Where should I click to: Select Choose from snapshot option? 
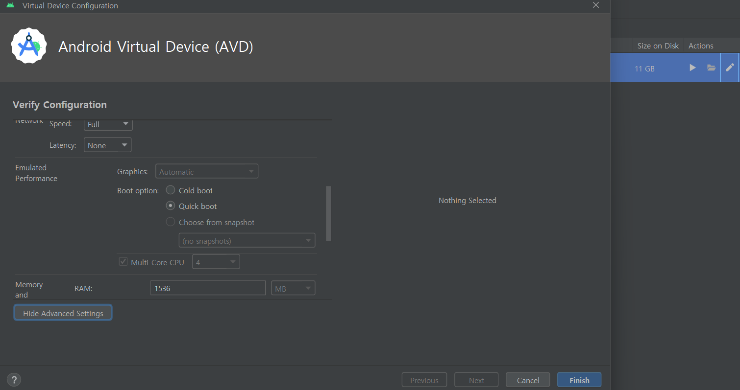[x=171, y=222]
